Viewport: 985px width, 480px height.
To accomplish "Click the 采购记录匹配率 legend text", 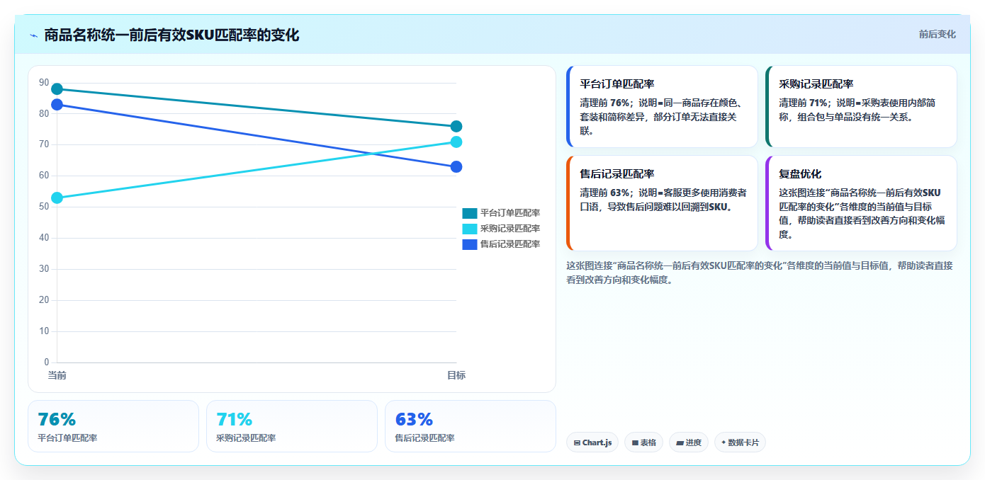I will point(510,229).
